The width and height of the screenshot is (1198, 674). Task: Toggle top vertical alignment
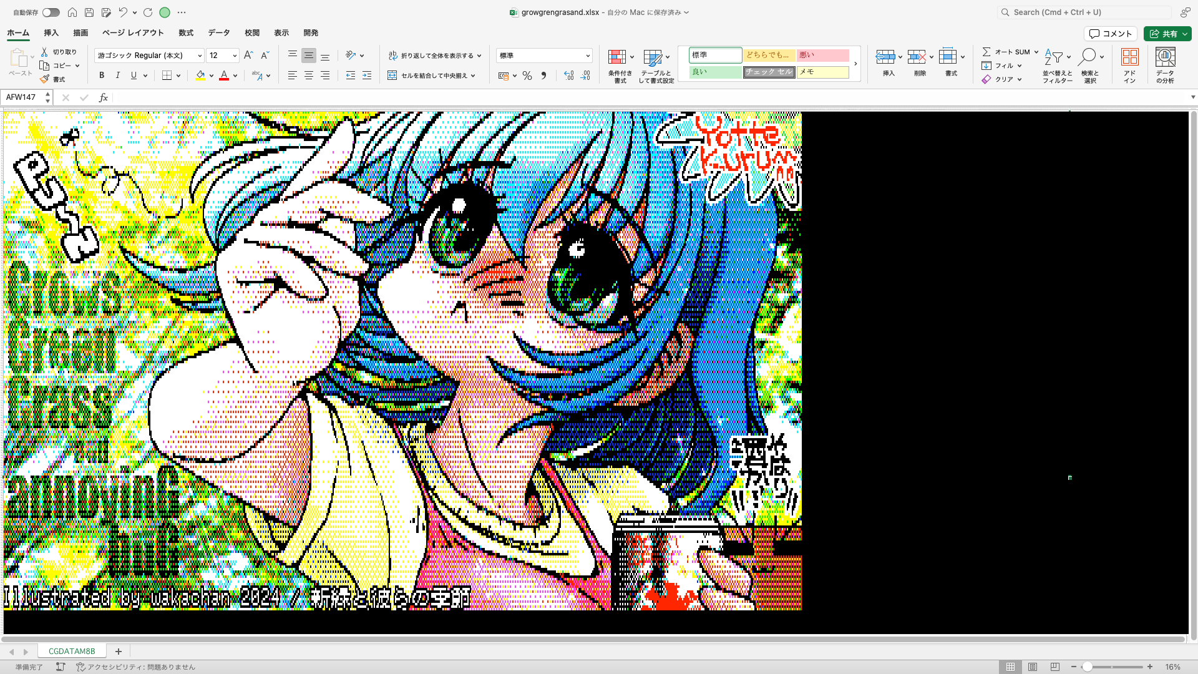click(x=292, y=56)
